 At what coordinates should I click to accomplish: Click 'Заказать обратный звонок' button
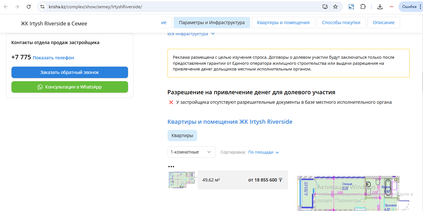69,72
